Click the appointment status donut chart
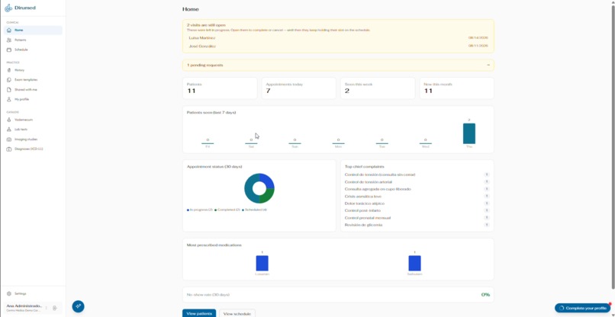 259,188
